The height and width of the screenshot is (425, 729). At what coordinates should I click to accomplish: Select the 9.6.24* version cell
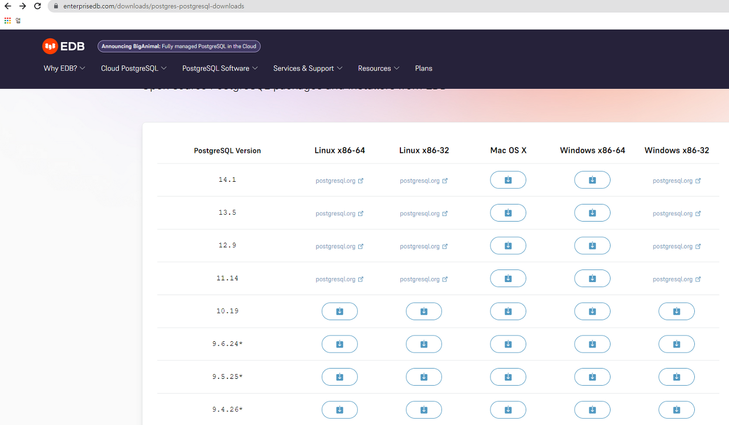pyautogui.click(x=227, y=344)
